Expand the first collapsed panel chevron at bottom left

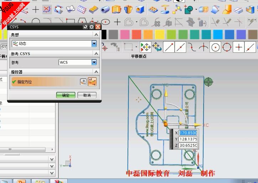point(52,159)
